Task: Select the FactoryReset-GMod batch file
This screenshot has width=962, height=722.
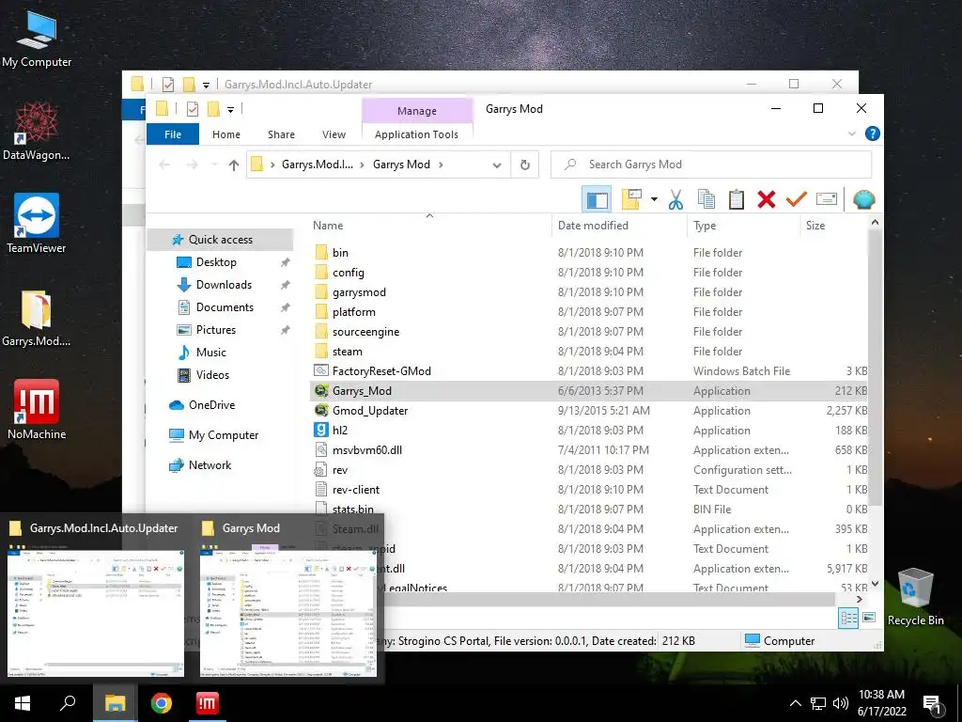Action: (381, 370)
